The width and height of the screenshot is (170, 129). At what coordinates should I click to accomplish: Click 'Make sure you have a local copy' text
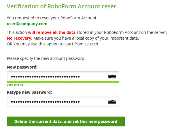tap(86, 38)
